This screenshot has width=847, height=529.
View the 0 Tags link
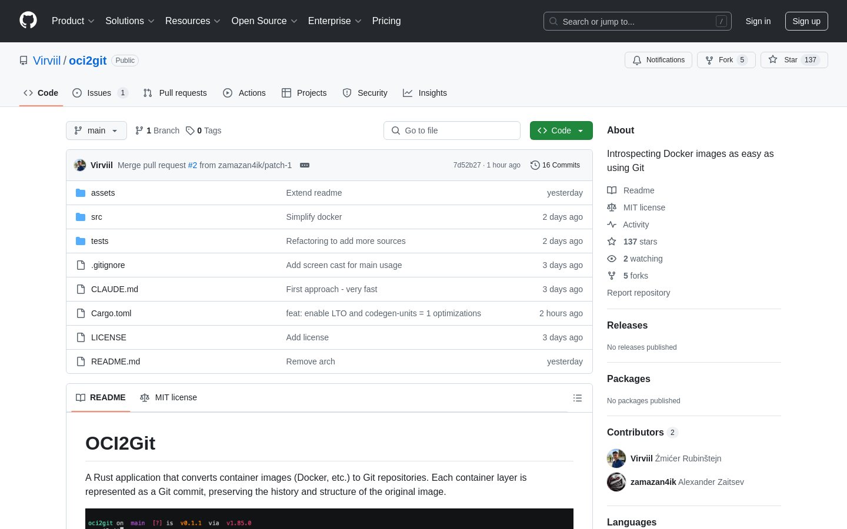click(204, 130)
